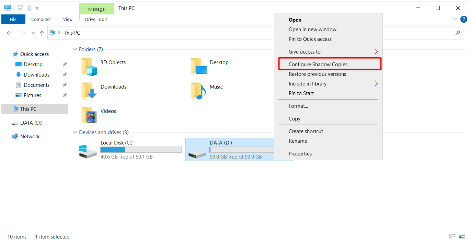Image resolution: width=470 pixels, height=243 pixels.
Task: Open the Computer ribbon tab
Action: (41, 19)
